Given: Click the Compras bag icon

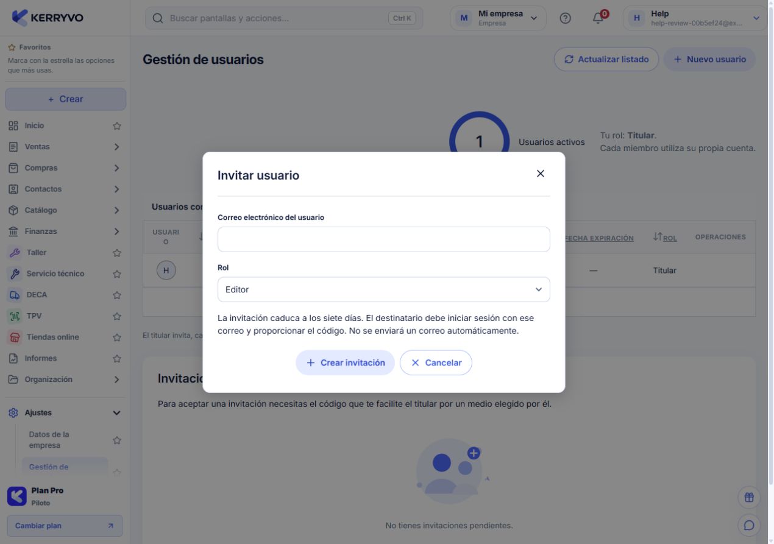Looking at the screenshot, I should point(13,168).
